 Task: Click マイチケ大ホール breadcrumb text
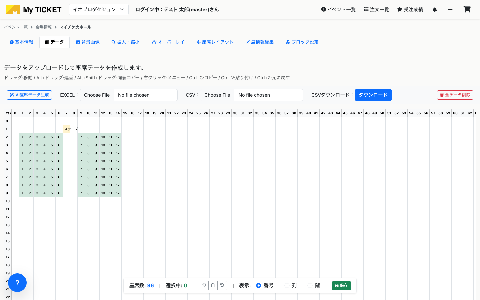(75, 27)
